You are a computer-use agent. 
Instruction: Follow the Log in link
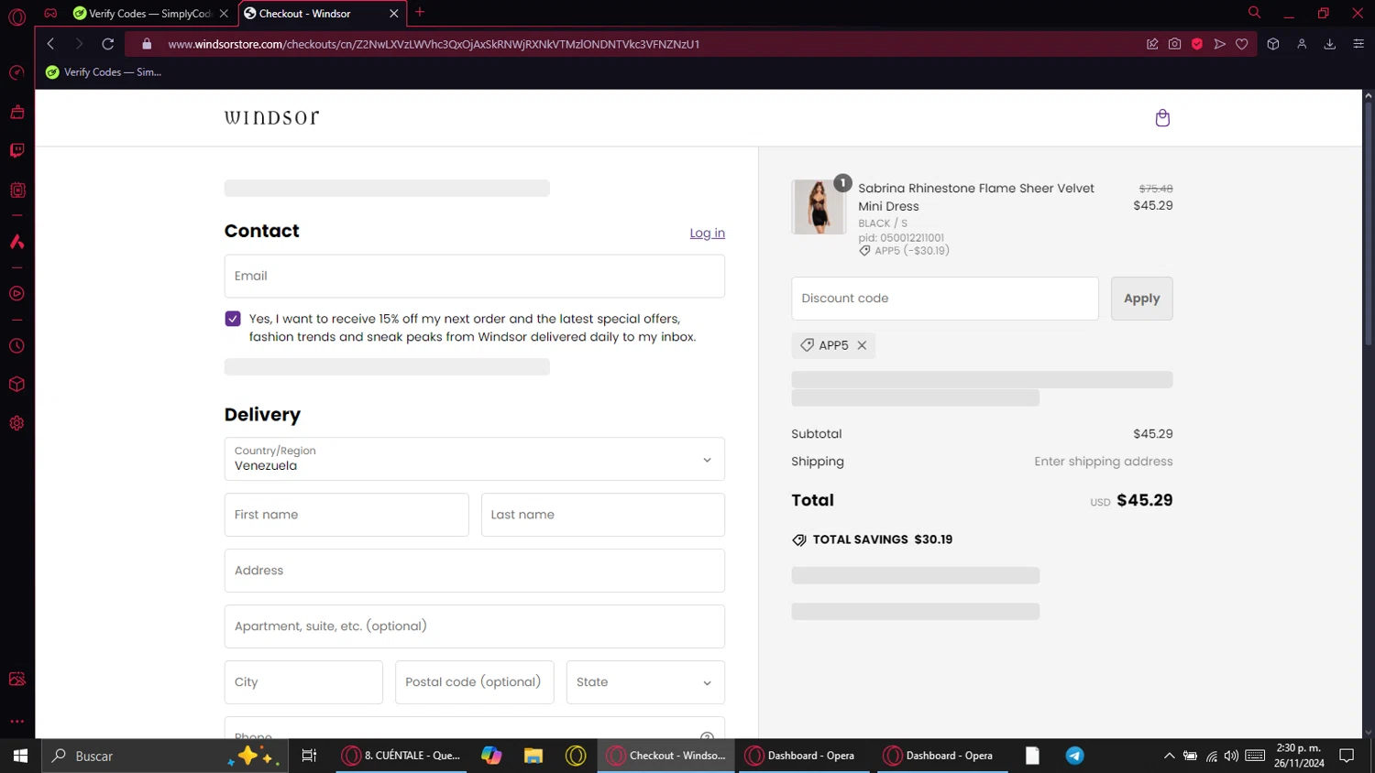707,234
